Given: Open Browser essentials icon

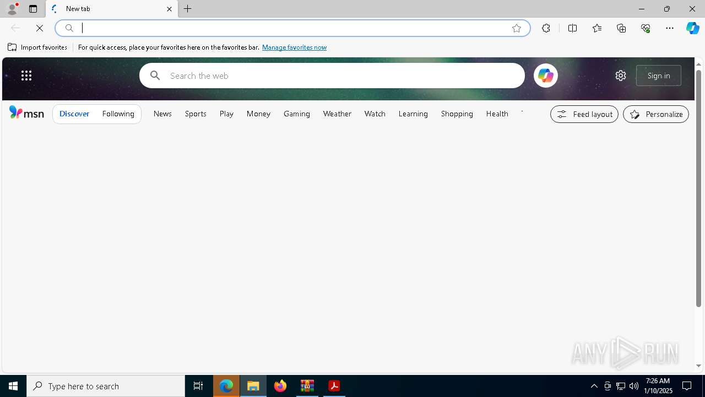Looking at the screenshot, I should (x=646, y=28).
